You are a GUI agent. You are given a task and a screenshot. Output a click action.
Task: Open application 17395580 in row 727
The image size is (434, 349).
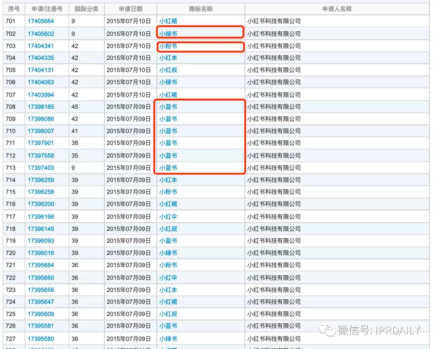(41, 339)
